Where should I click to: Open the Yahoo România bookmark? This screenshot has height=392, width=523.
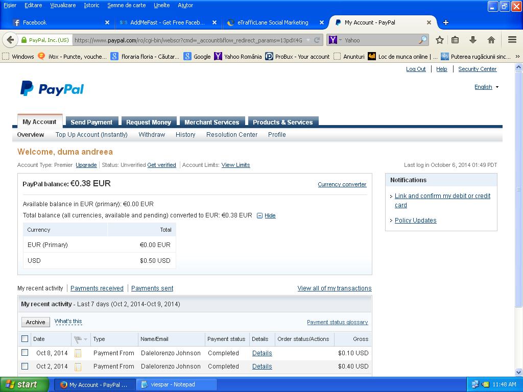click(238, 56)
